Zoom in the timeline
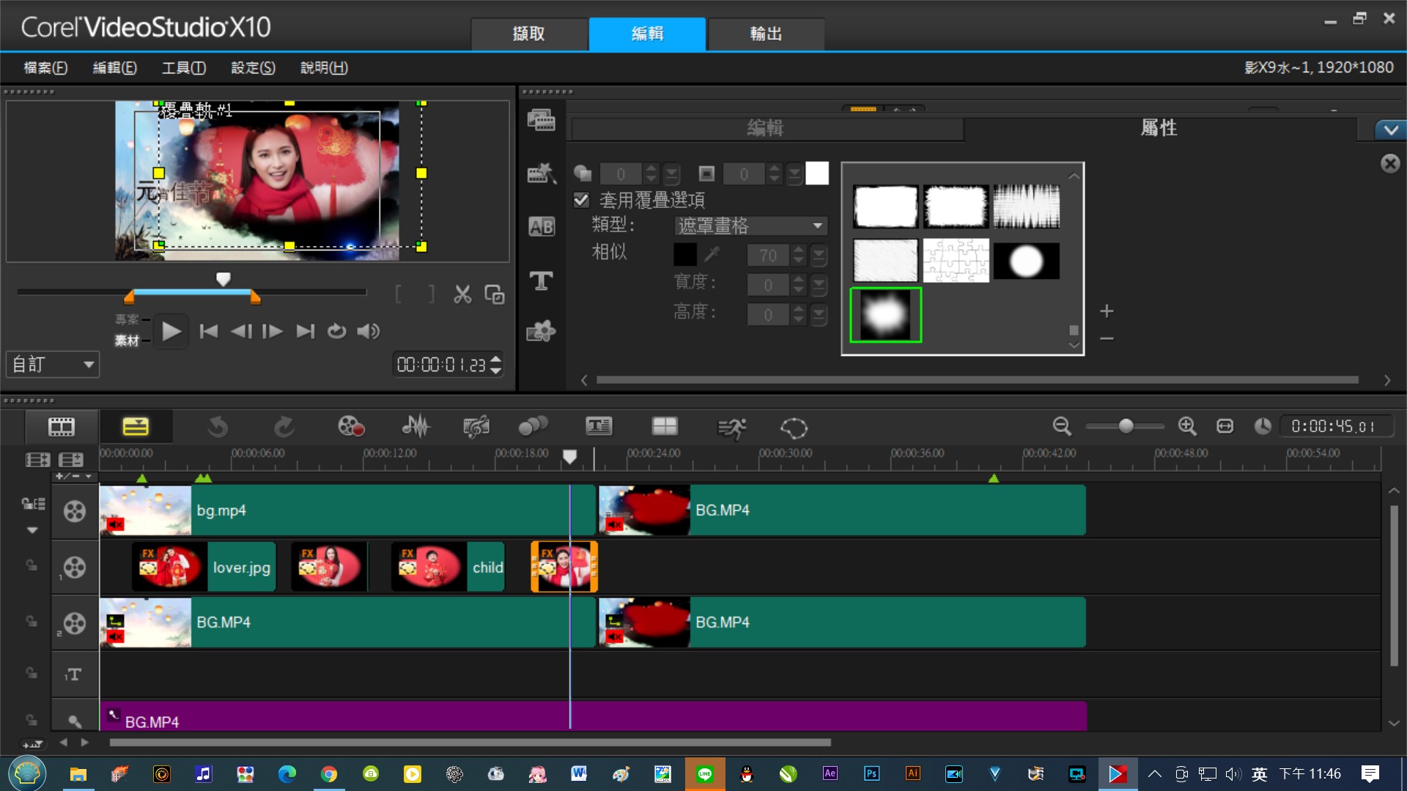Viewport: 1407px width, 791px height. click(x=1187, y=426)
